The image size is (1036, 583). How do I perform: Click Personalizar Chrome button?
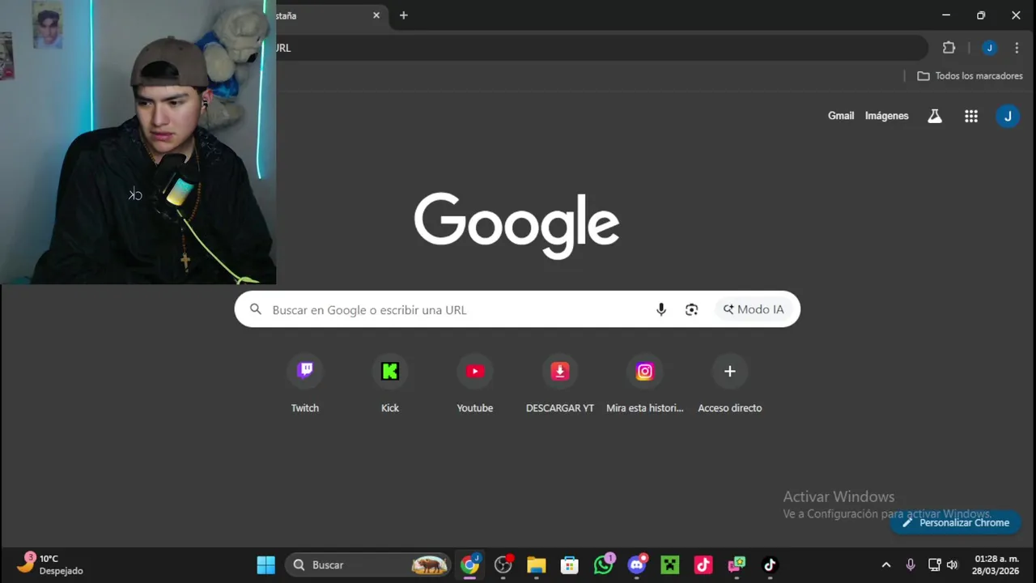point(956,522)
